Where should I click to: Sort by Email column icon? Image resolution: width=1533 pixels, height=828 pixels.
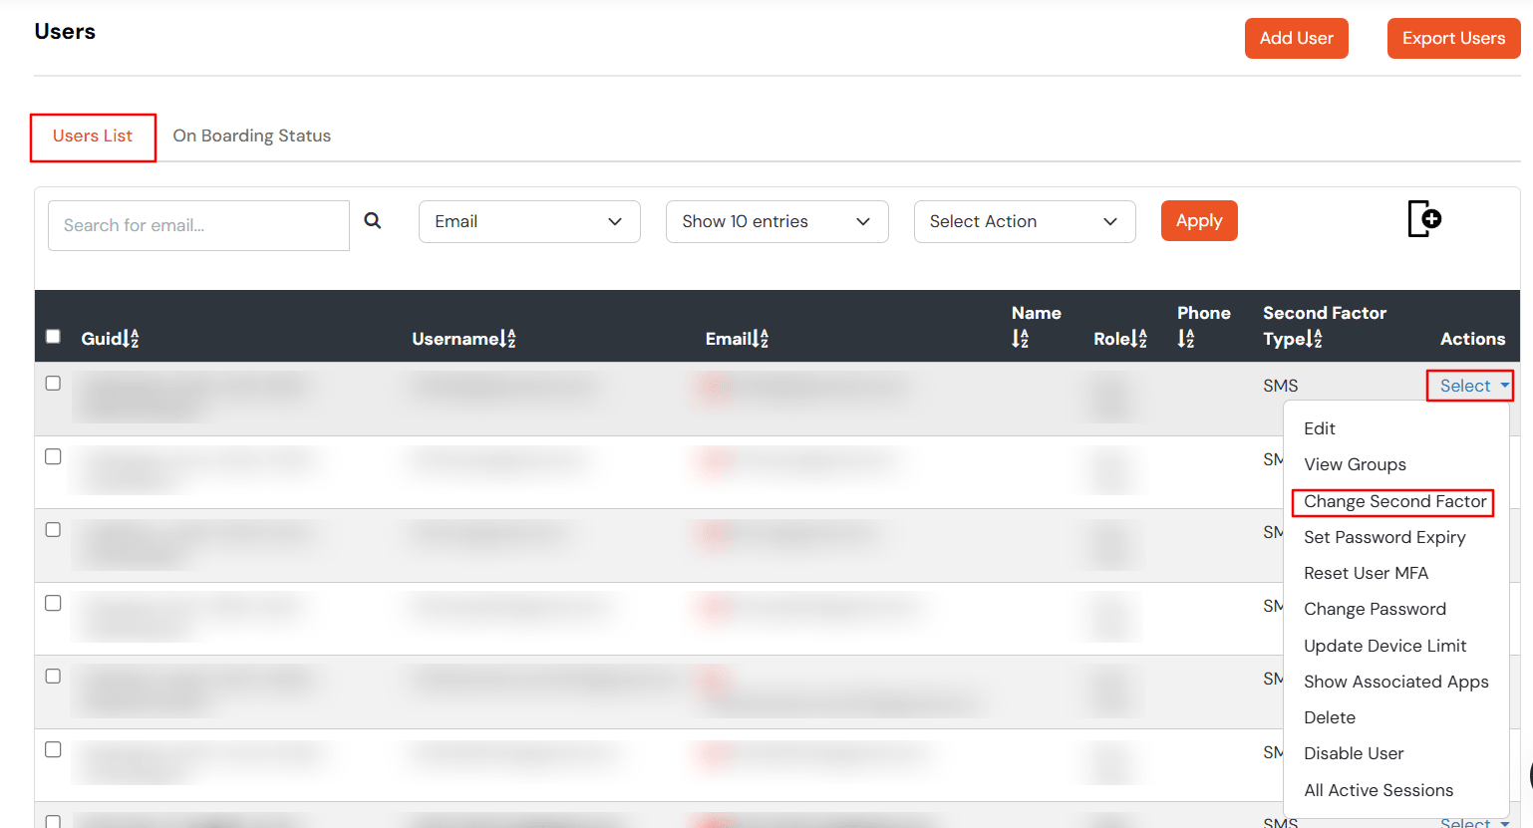[x=762, y=339]
